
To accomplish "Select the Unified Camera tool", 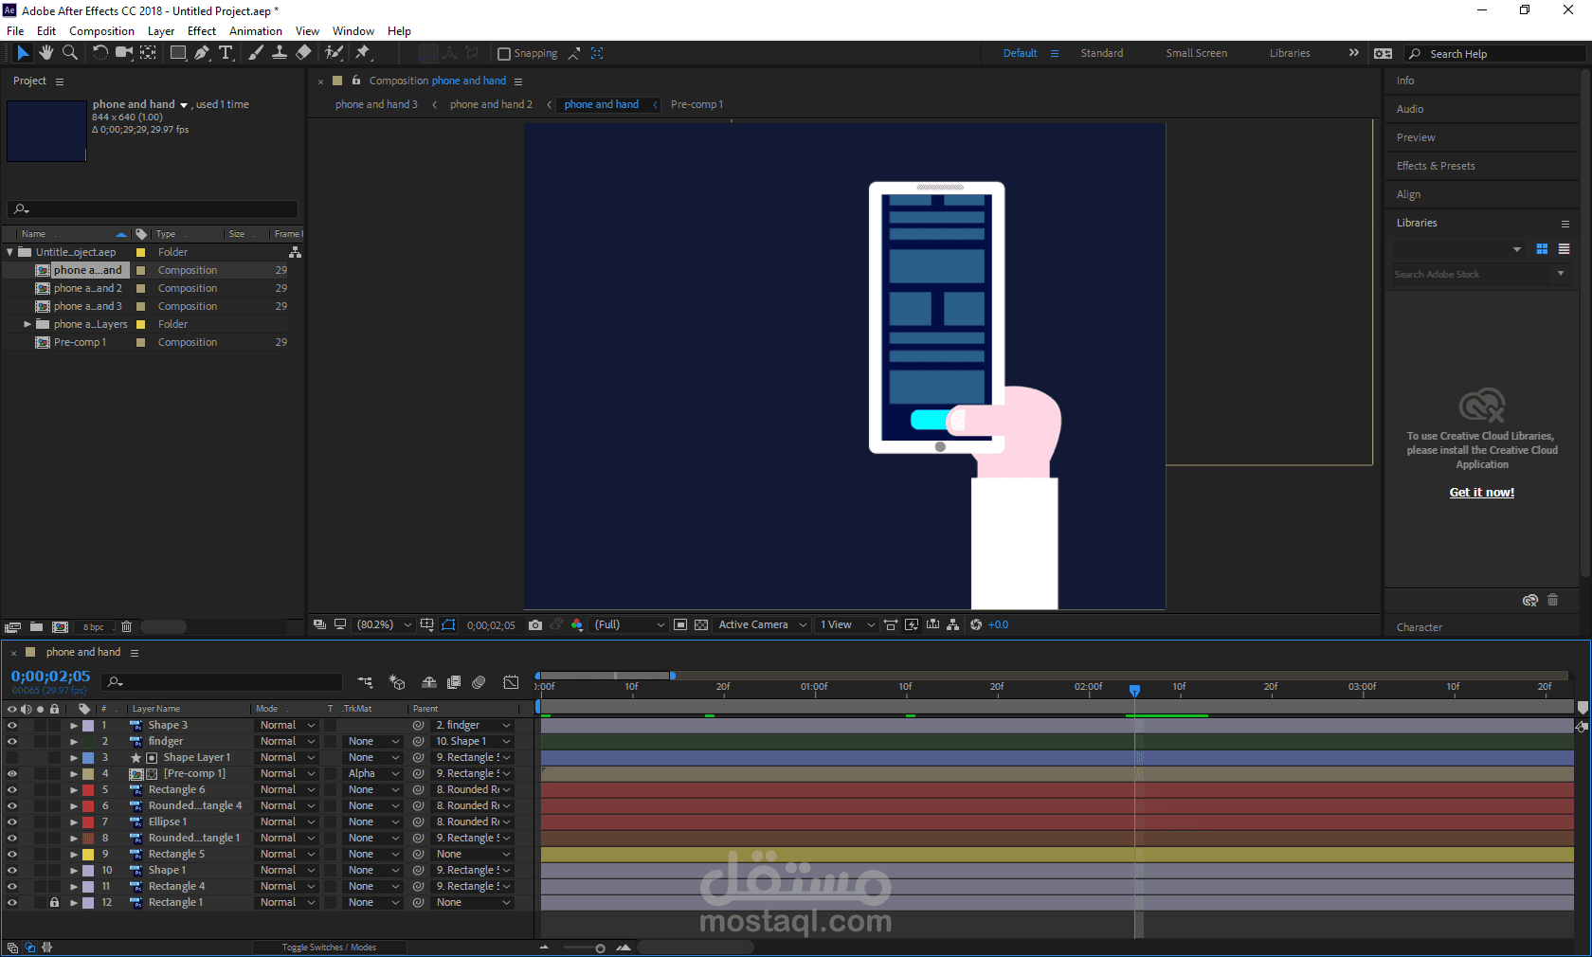I will point(124,53).
